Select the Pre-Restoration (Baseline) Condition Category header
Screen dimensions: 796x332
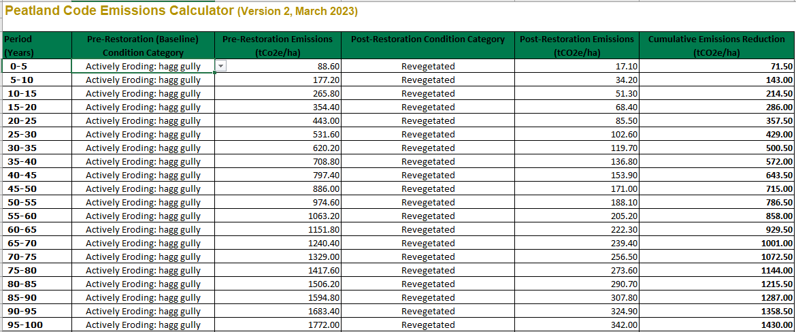[x=143, y=46]
